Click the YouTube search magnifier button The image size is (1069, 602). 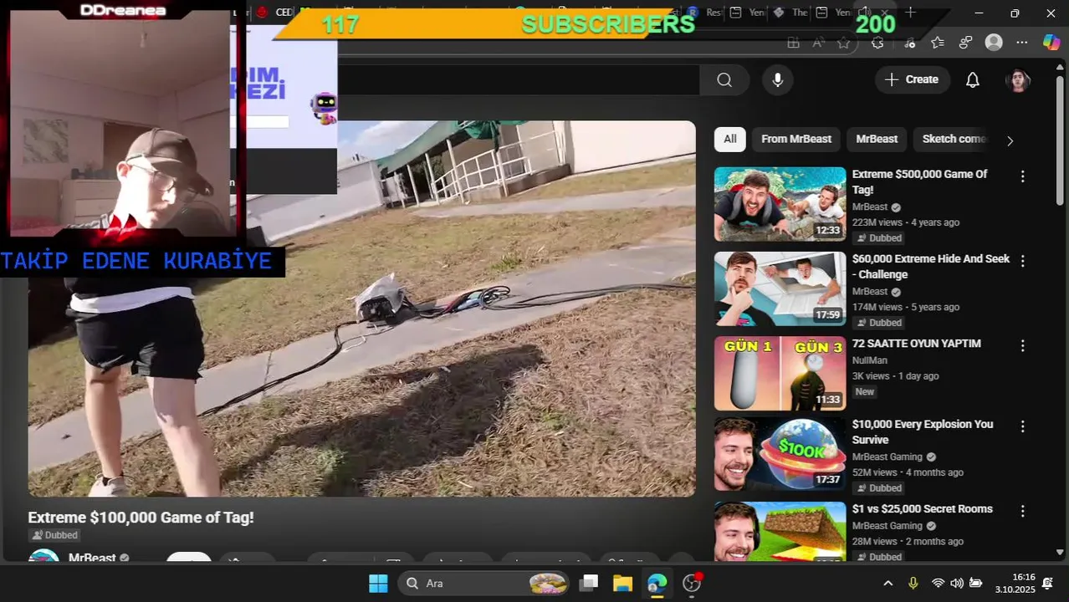(x=724, y=79)
